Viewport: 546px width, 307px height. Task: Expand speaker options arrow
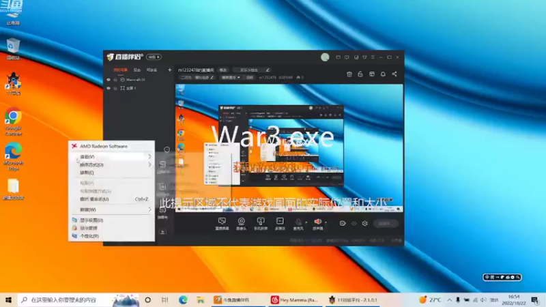coord(326,222)
